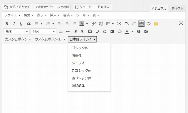Expand カスタムボタン dropdown
This screenshot has width=188, height=113.
click(x=18, y=39)
